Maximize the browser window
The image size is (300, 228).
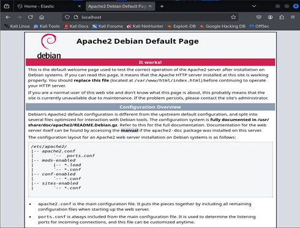[287, 6]
